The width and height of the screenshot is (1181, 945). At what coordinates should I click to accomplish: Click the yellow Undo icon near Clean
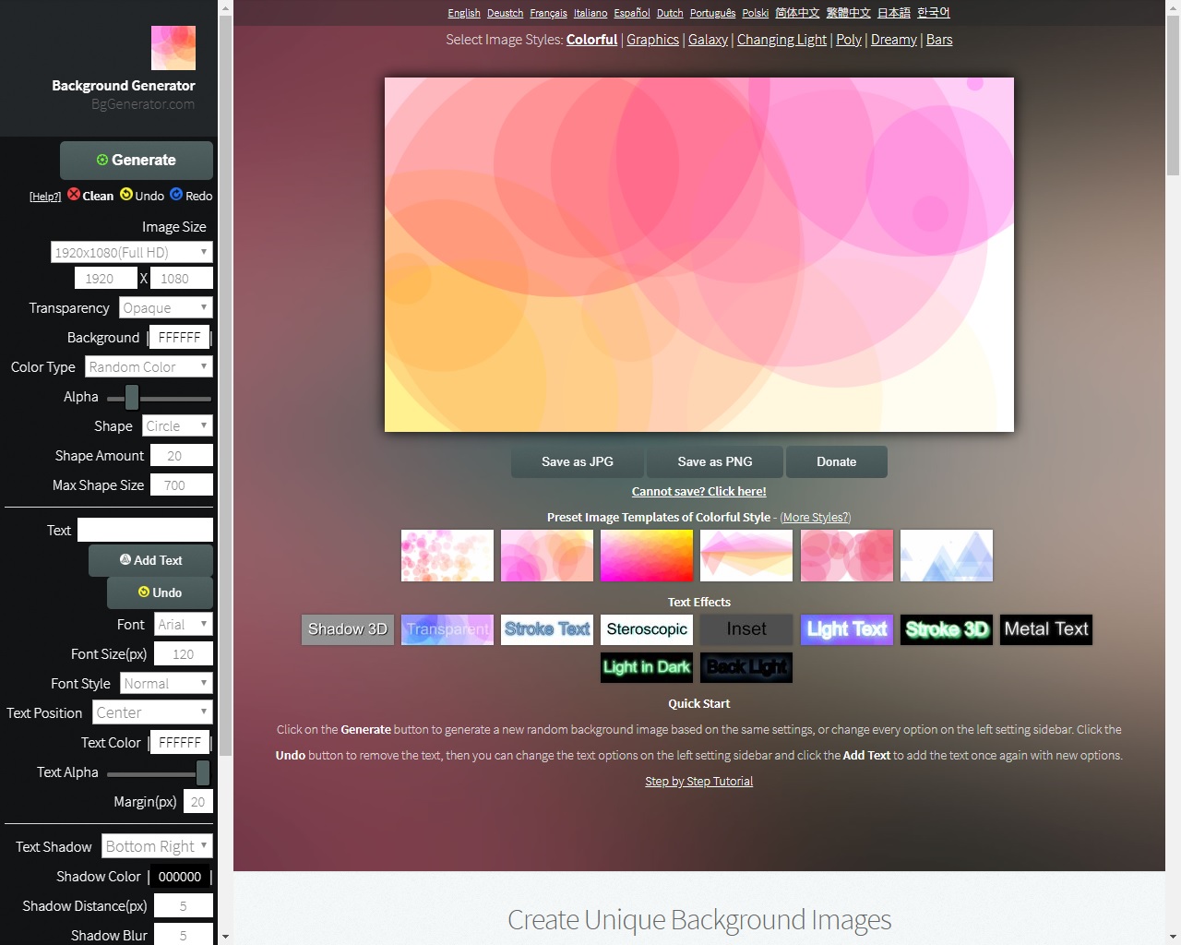(x=126, y=195)
